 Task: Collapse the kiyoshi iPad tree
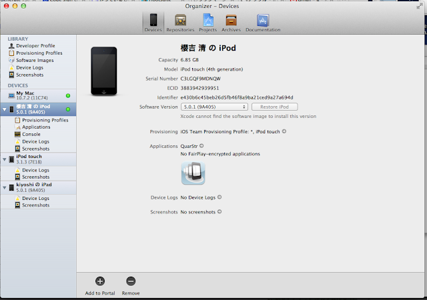(5, 187)
